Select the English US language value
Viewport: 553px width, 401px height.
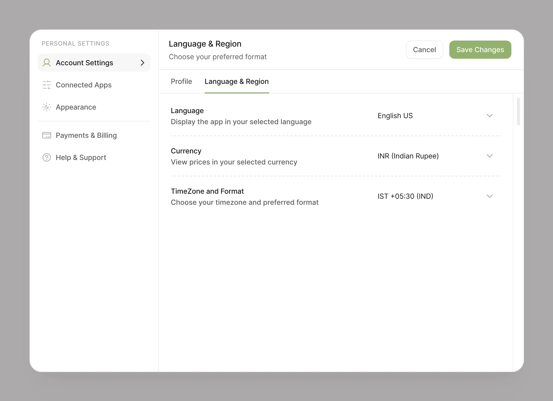(395, 116)
